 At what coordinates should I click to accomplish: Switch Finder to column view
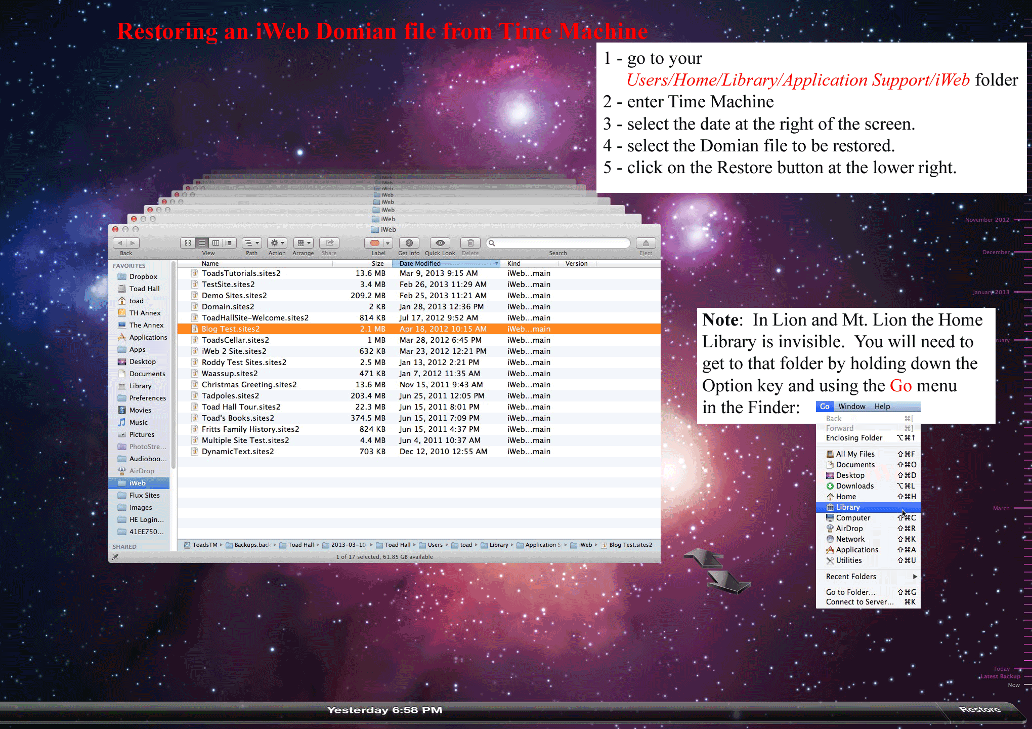[x=216, y=243]
